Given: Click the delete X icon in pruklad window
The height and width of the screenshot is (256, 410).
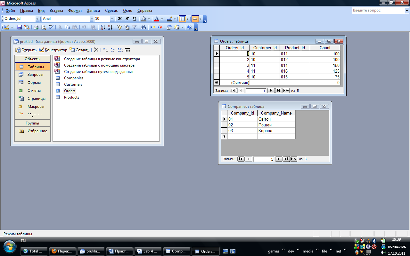Looking at the screenshot, I should pos(96,50).
